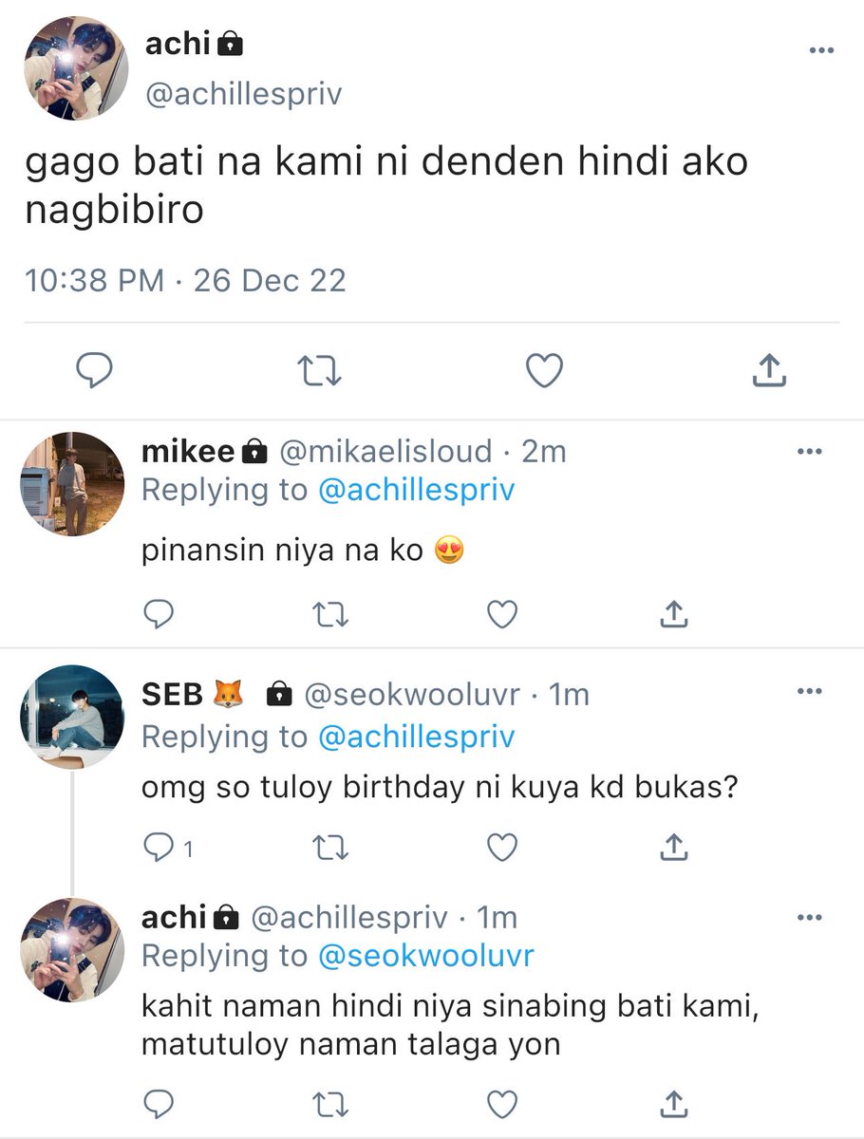Viewport: 864px width, 1139px height.
Task: Open @seokwooluvr mention link in last reply
Action: pyautogui.click(x=426, y=955)
